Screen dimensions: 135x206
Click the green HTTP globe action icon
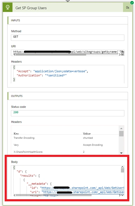pos(8,7)
